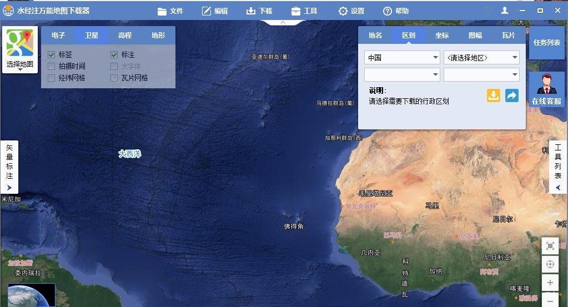Viewport: 568px width, 307px height.
Task: Click the user account icon in title bar
Action: (x=505, y=11)
